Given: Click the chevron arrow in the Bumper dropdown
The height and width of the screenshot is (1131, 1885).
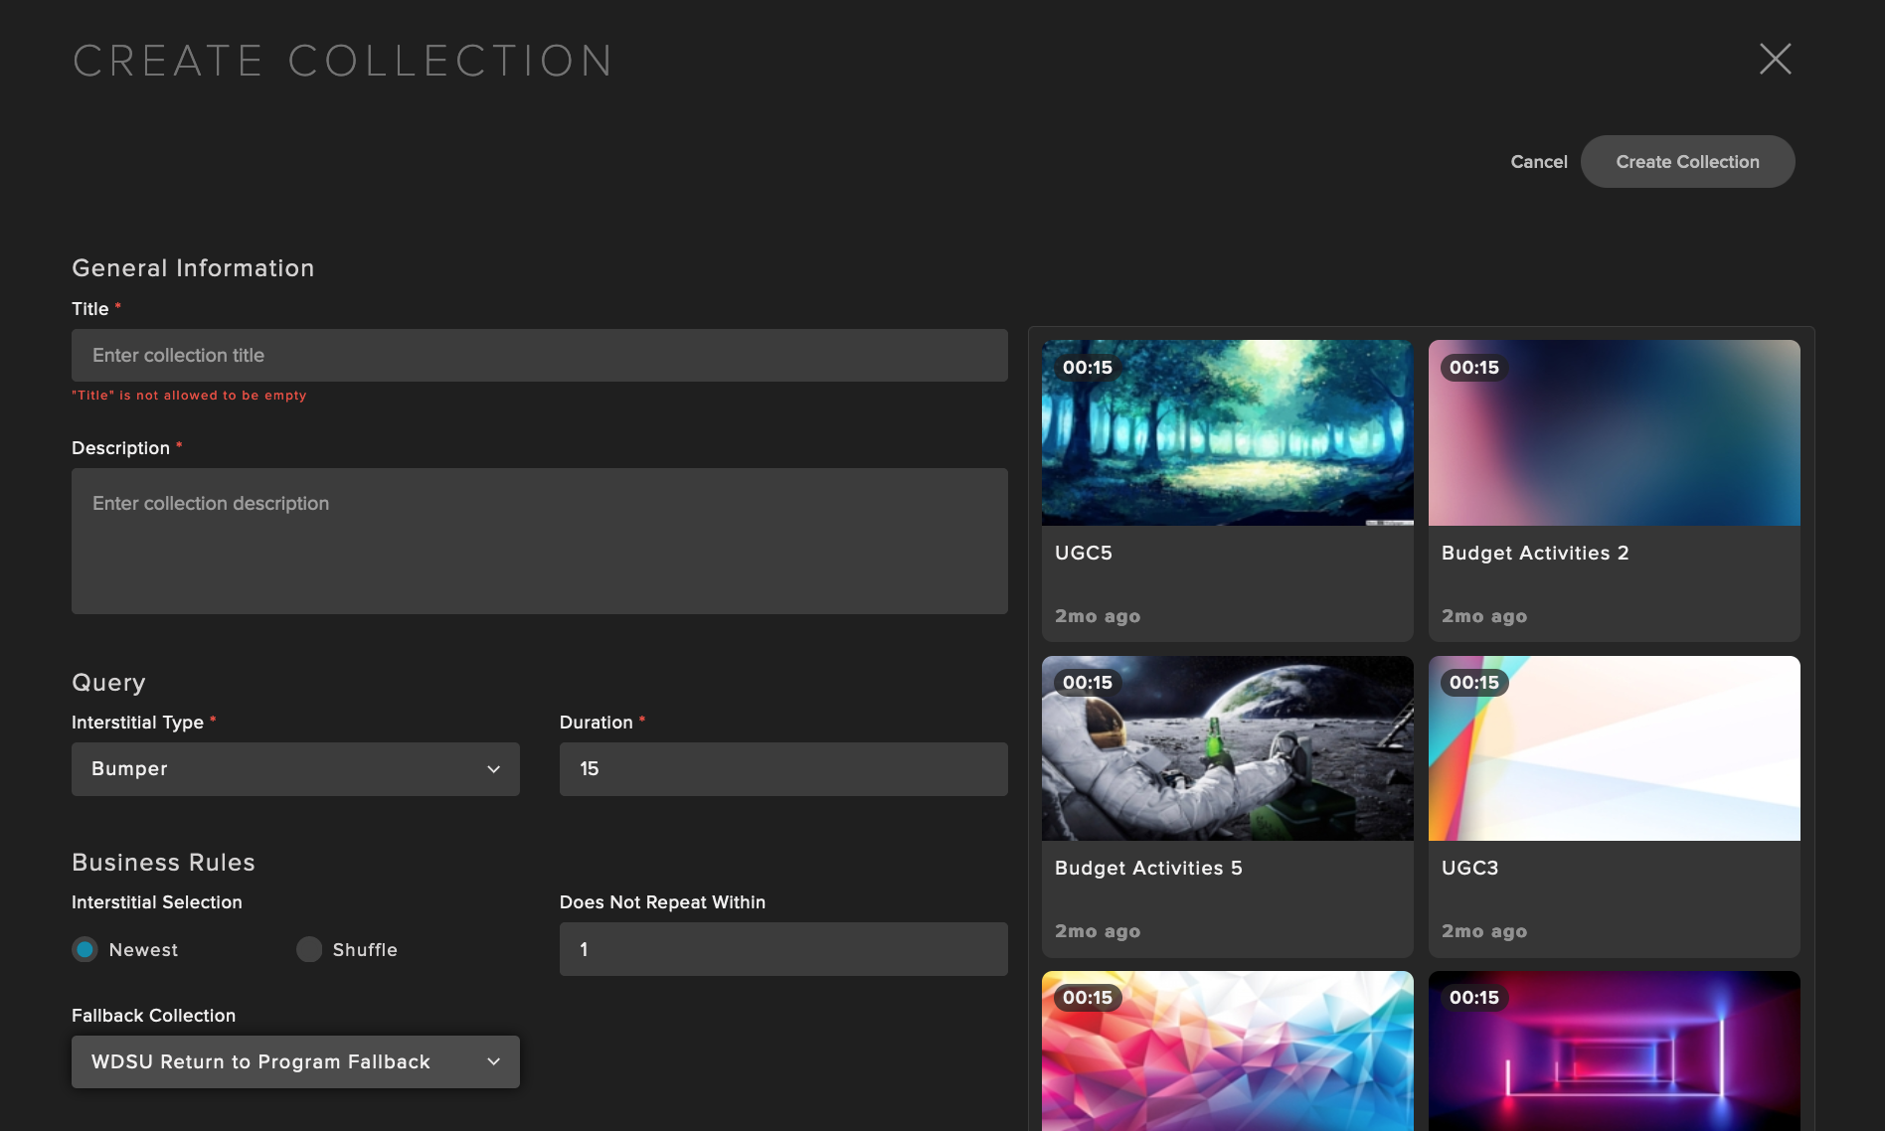Looking at the screenshot, I should pos(493,769).
